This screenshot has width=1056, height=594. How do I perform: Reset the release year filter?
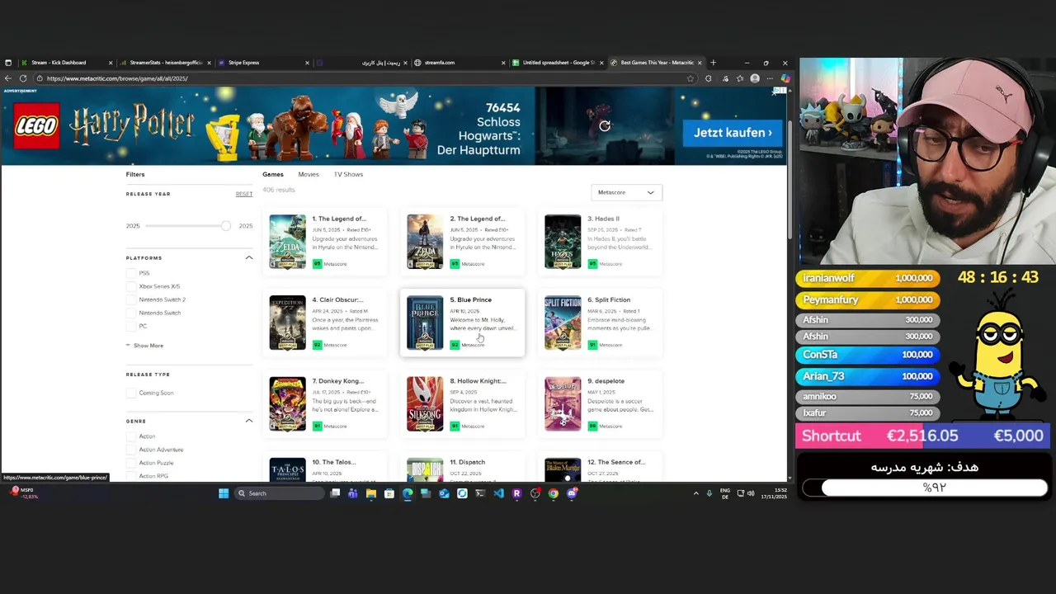pyautogui.click(x=244, y=194)
